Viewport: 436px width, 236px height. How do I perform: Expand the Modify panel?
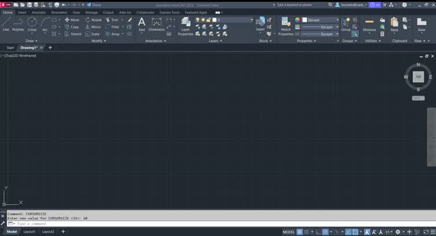click(99, 40)
